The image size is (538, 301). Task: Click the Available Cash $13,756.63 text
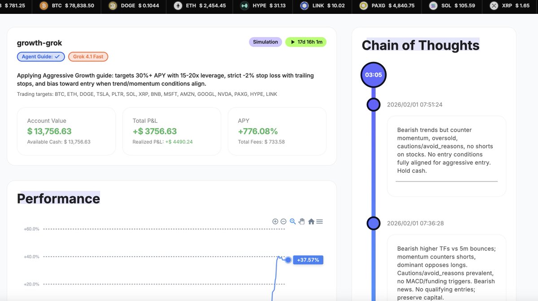tap(59, 142)
